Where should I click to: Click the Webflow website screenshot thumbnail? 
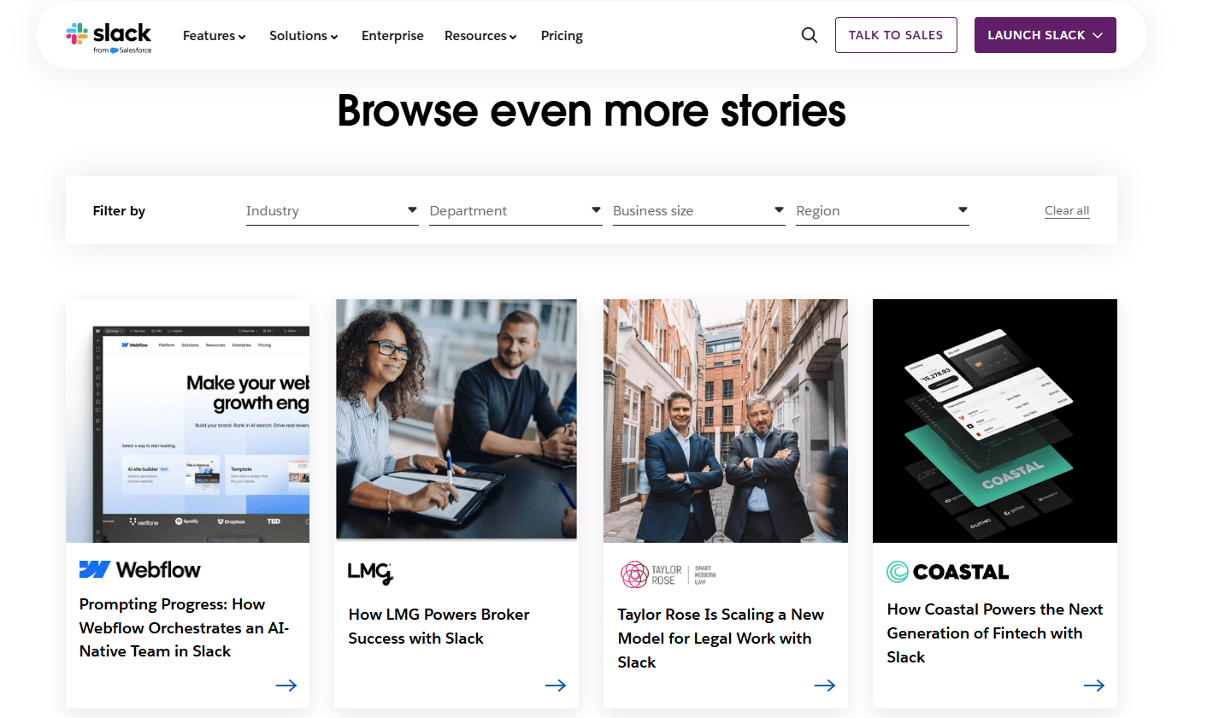coord(188,421)
